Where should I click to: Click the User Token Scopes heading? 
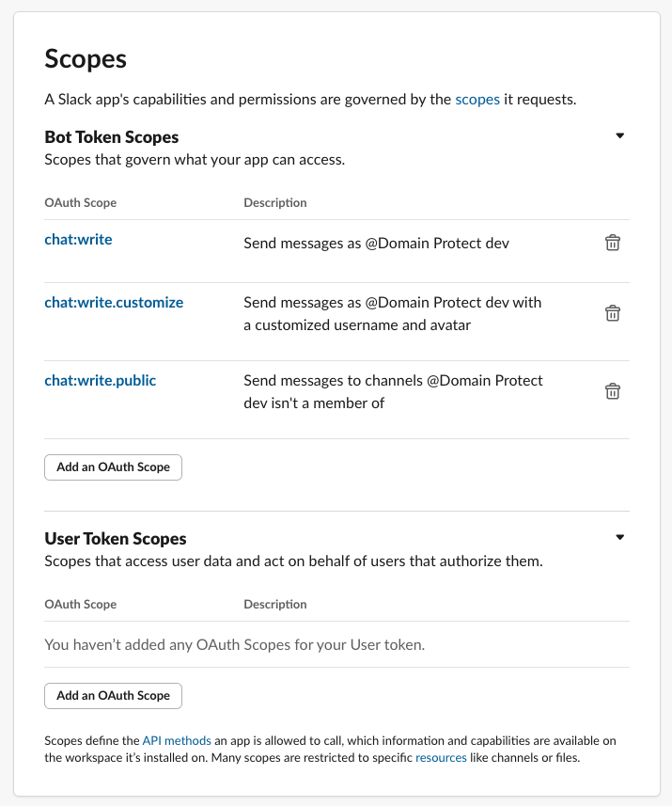tap(116, 539)
